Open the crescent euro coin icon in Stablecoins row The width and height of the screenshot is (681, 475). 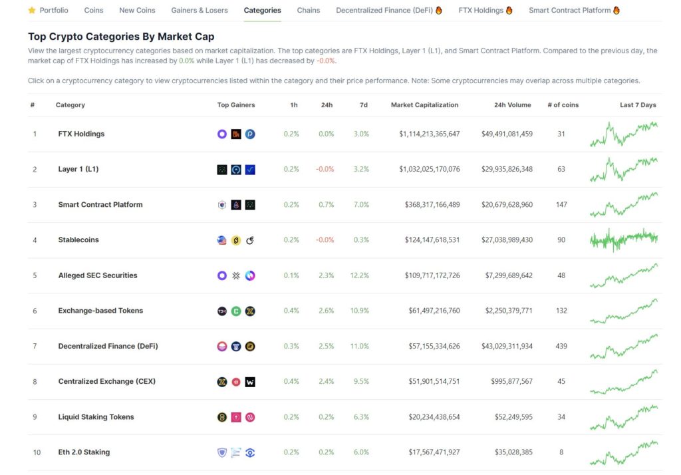pyautogui.click(x=250, y=240)
